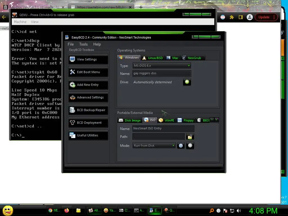Open Advanced Settings in EasyBCD
This screenshot has height=216, width=288.
(x=88, y=97)
